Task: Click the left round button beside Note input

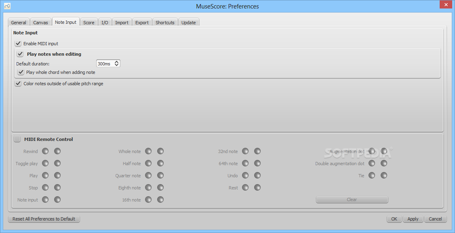Action: (45, 199)
